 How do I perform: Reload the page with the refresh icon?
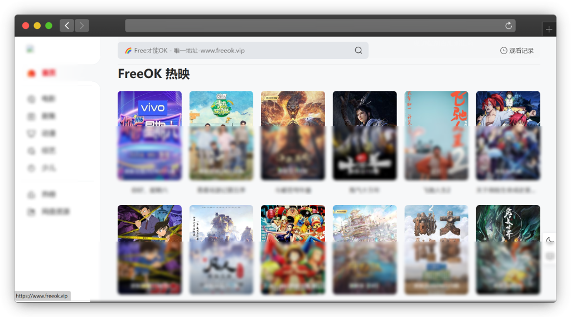pos(508,26)
